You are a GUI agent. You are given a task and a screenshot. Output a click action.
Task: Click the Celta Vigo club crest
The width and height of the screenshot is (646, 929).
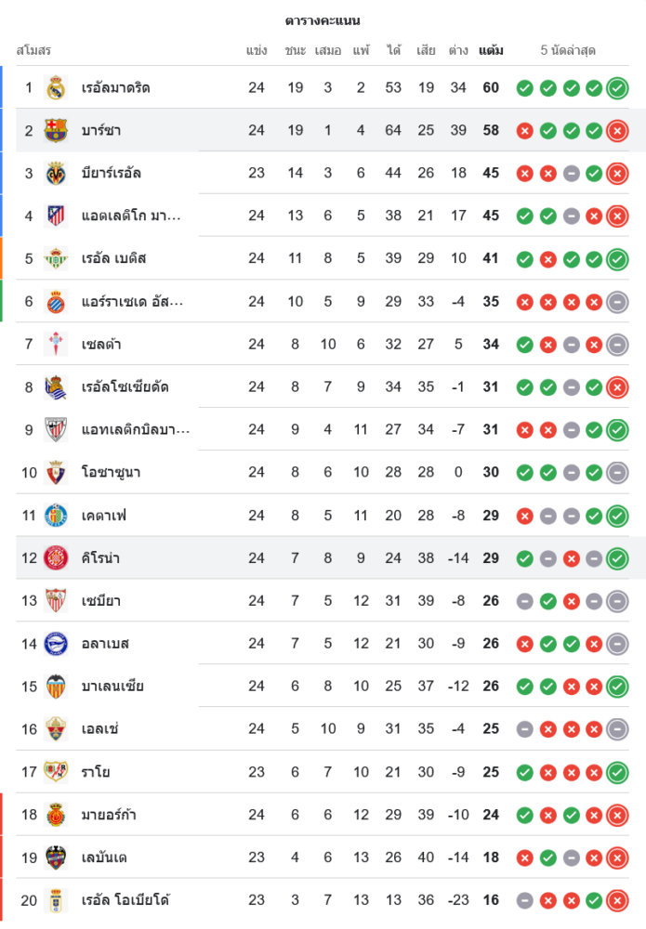coord(56,344)
